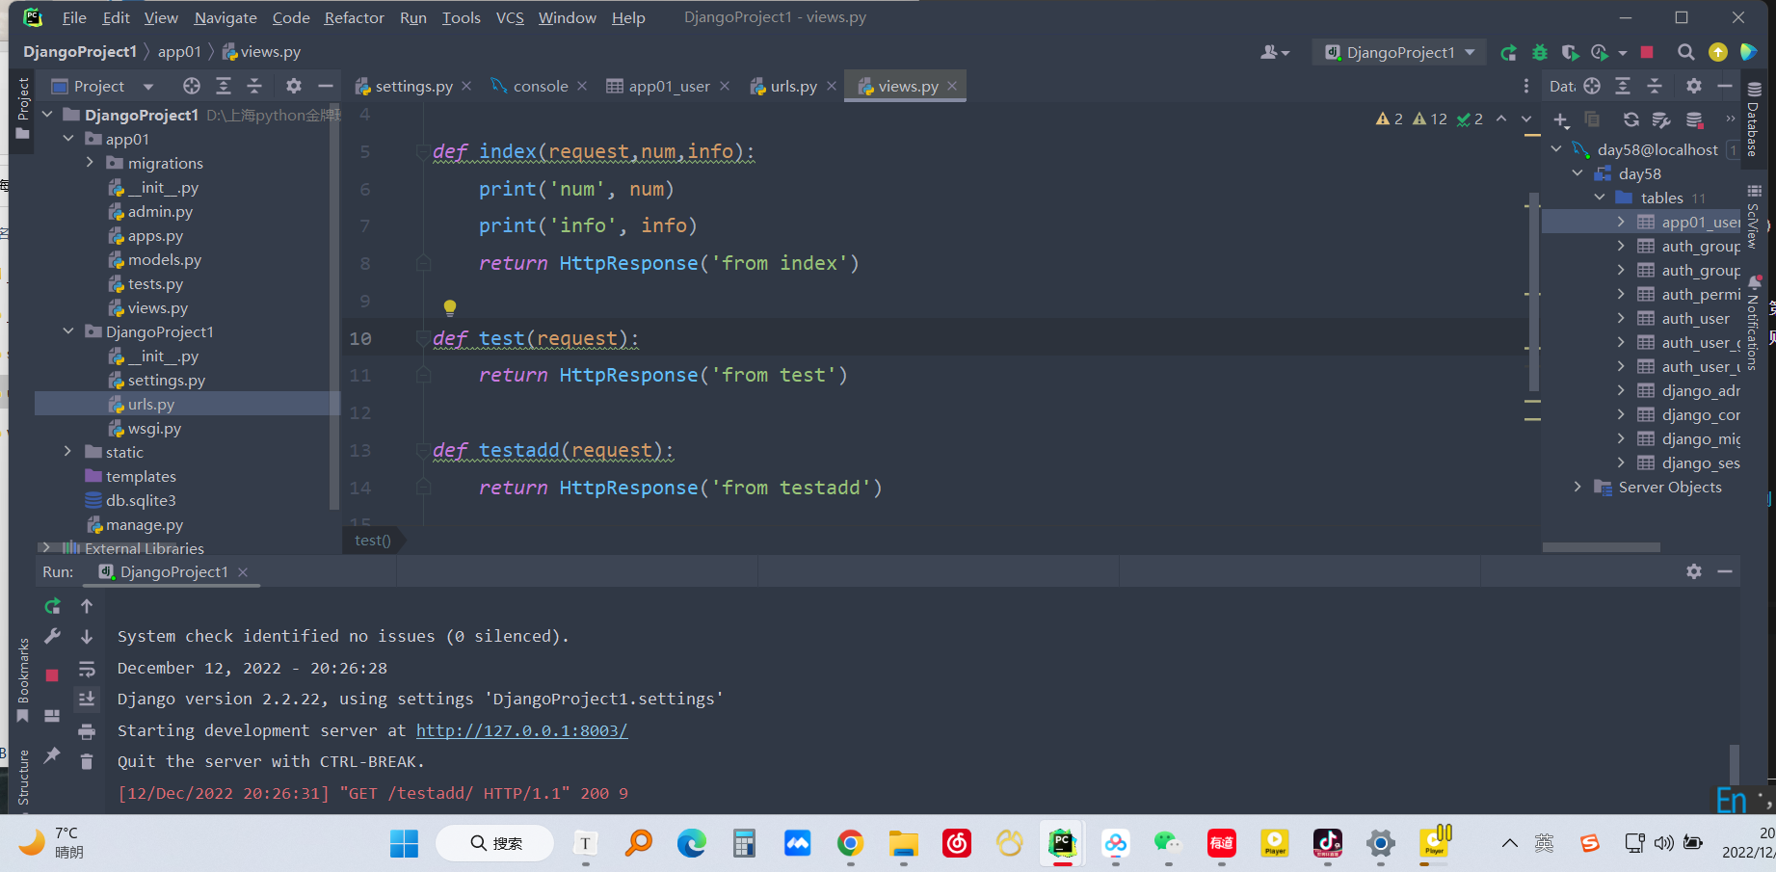Stop the running server using top toolbar stop
Viewport: 1776px width, 872px height.
pyautogui.click(x=1647, y=52)
